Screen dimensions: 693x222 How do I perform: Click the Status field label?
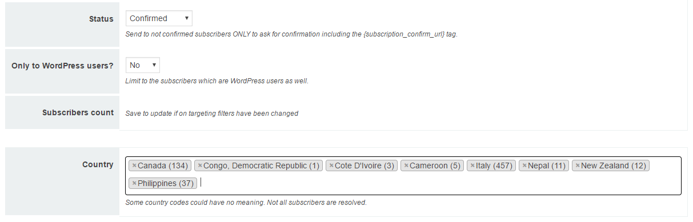(101, 18)
